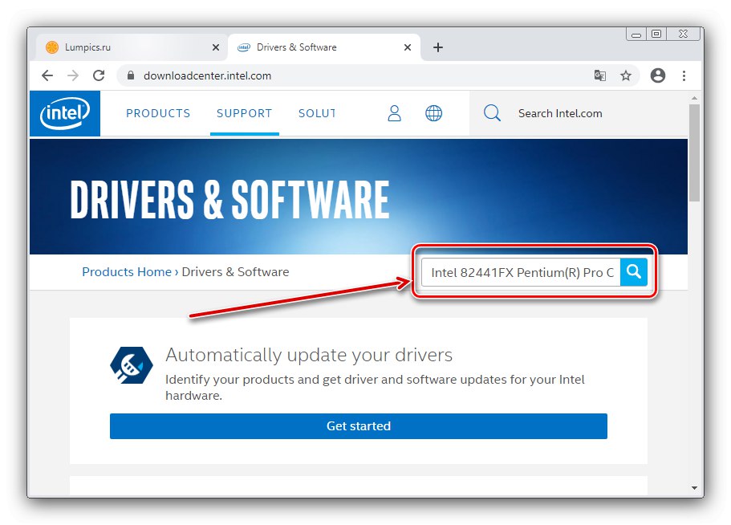Follow the Products Home breadcrumb link
Viewport: 731px width, 525px height.
pyautogui.click(x=127, y=272)
